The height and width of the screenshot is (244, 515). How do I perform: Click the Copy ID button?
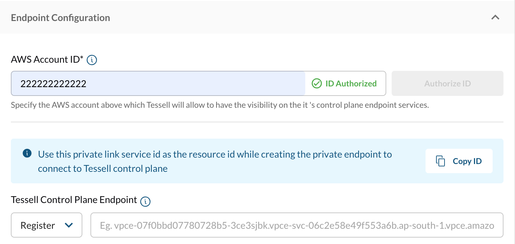[x=459, y=161]
